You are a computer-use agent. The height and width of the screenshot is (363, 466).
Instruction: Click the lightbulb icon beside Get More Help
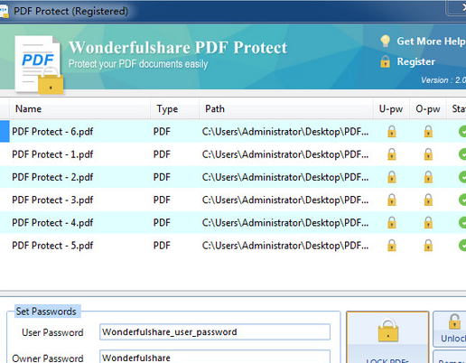pos(385,41)
